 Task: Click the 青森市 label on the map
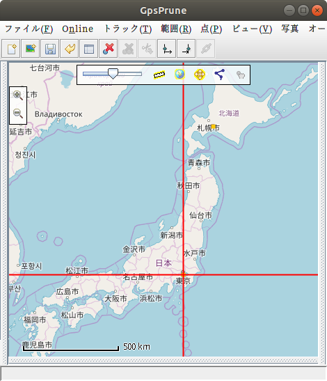pyautogui.click(x=199, y=163)
